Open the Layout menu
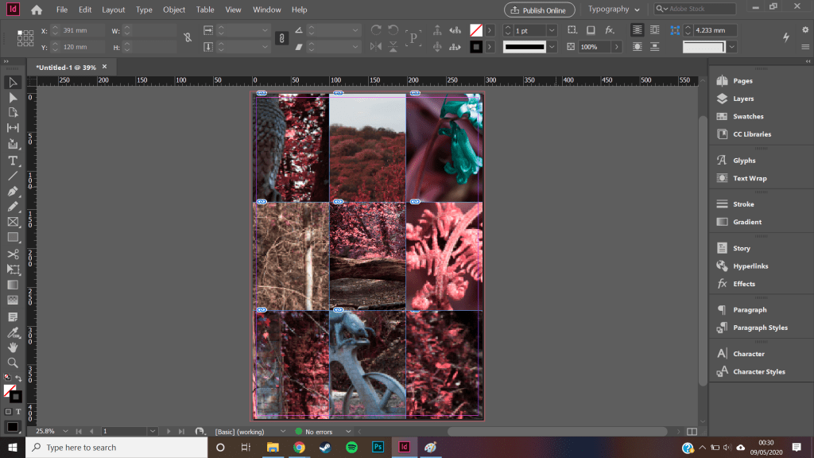 pyautogui.click(x=113, y=10)
